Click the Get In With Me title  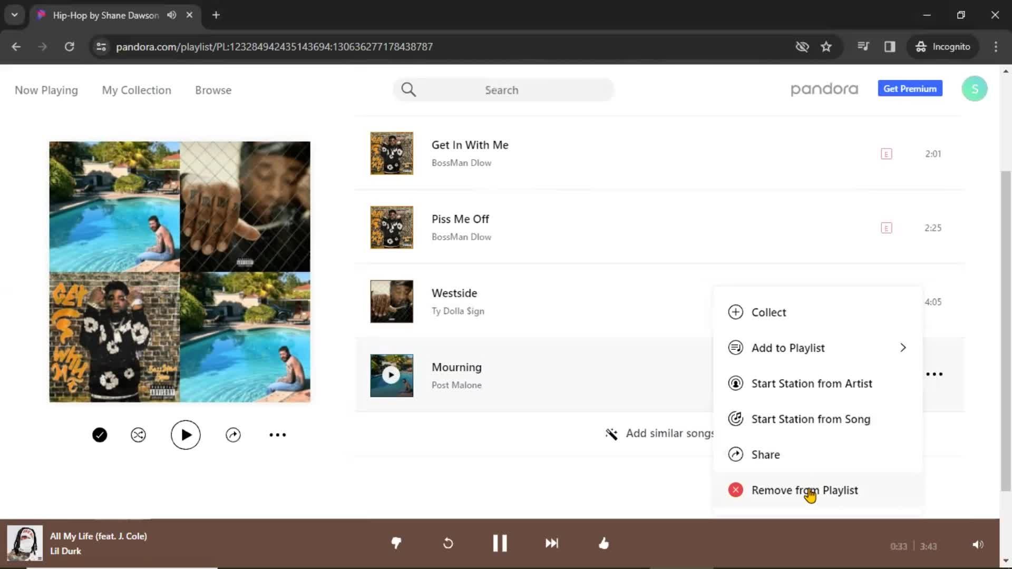point(470,145)
